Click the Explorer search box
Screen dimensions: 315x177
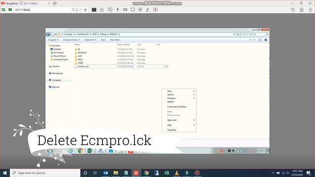[x=254, y=34]
